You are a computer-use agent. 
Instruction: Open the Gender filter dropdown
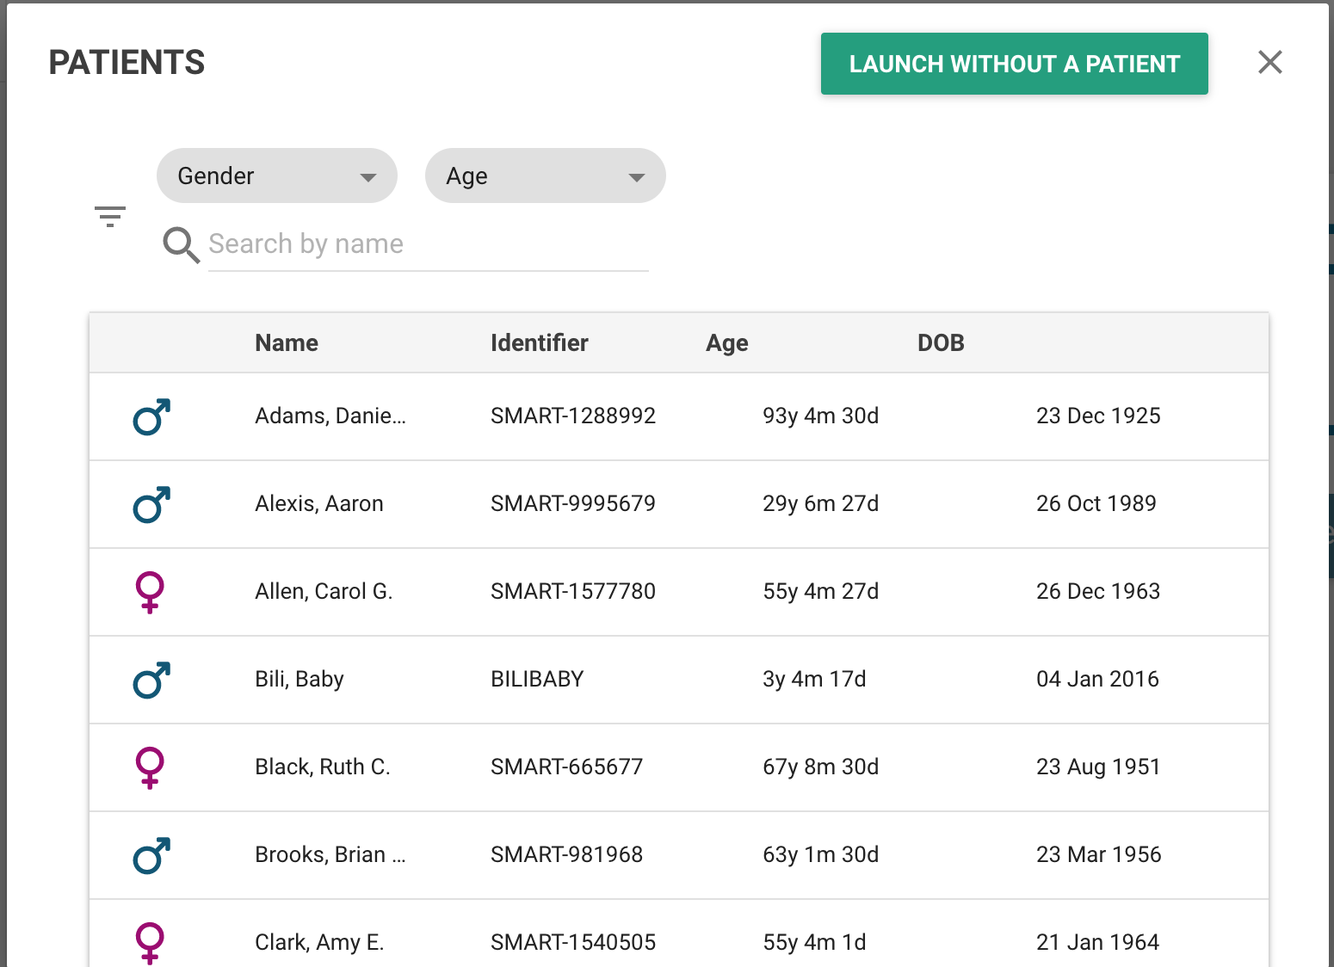point(277,176)
